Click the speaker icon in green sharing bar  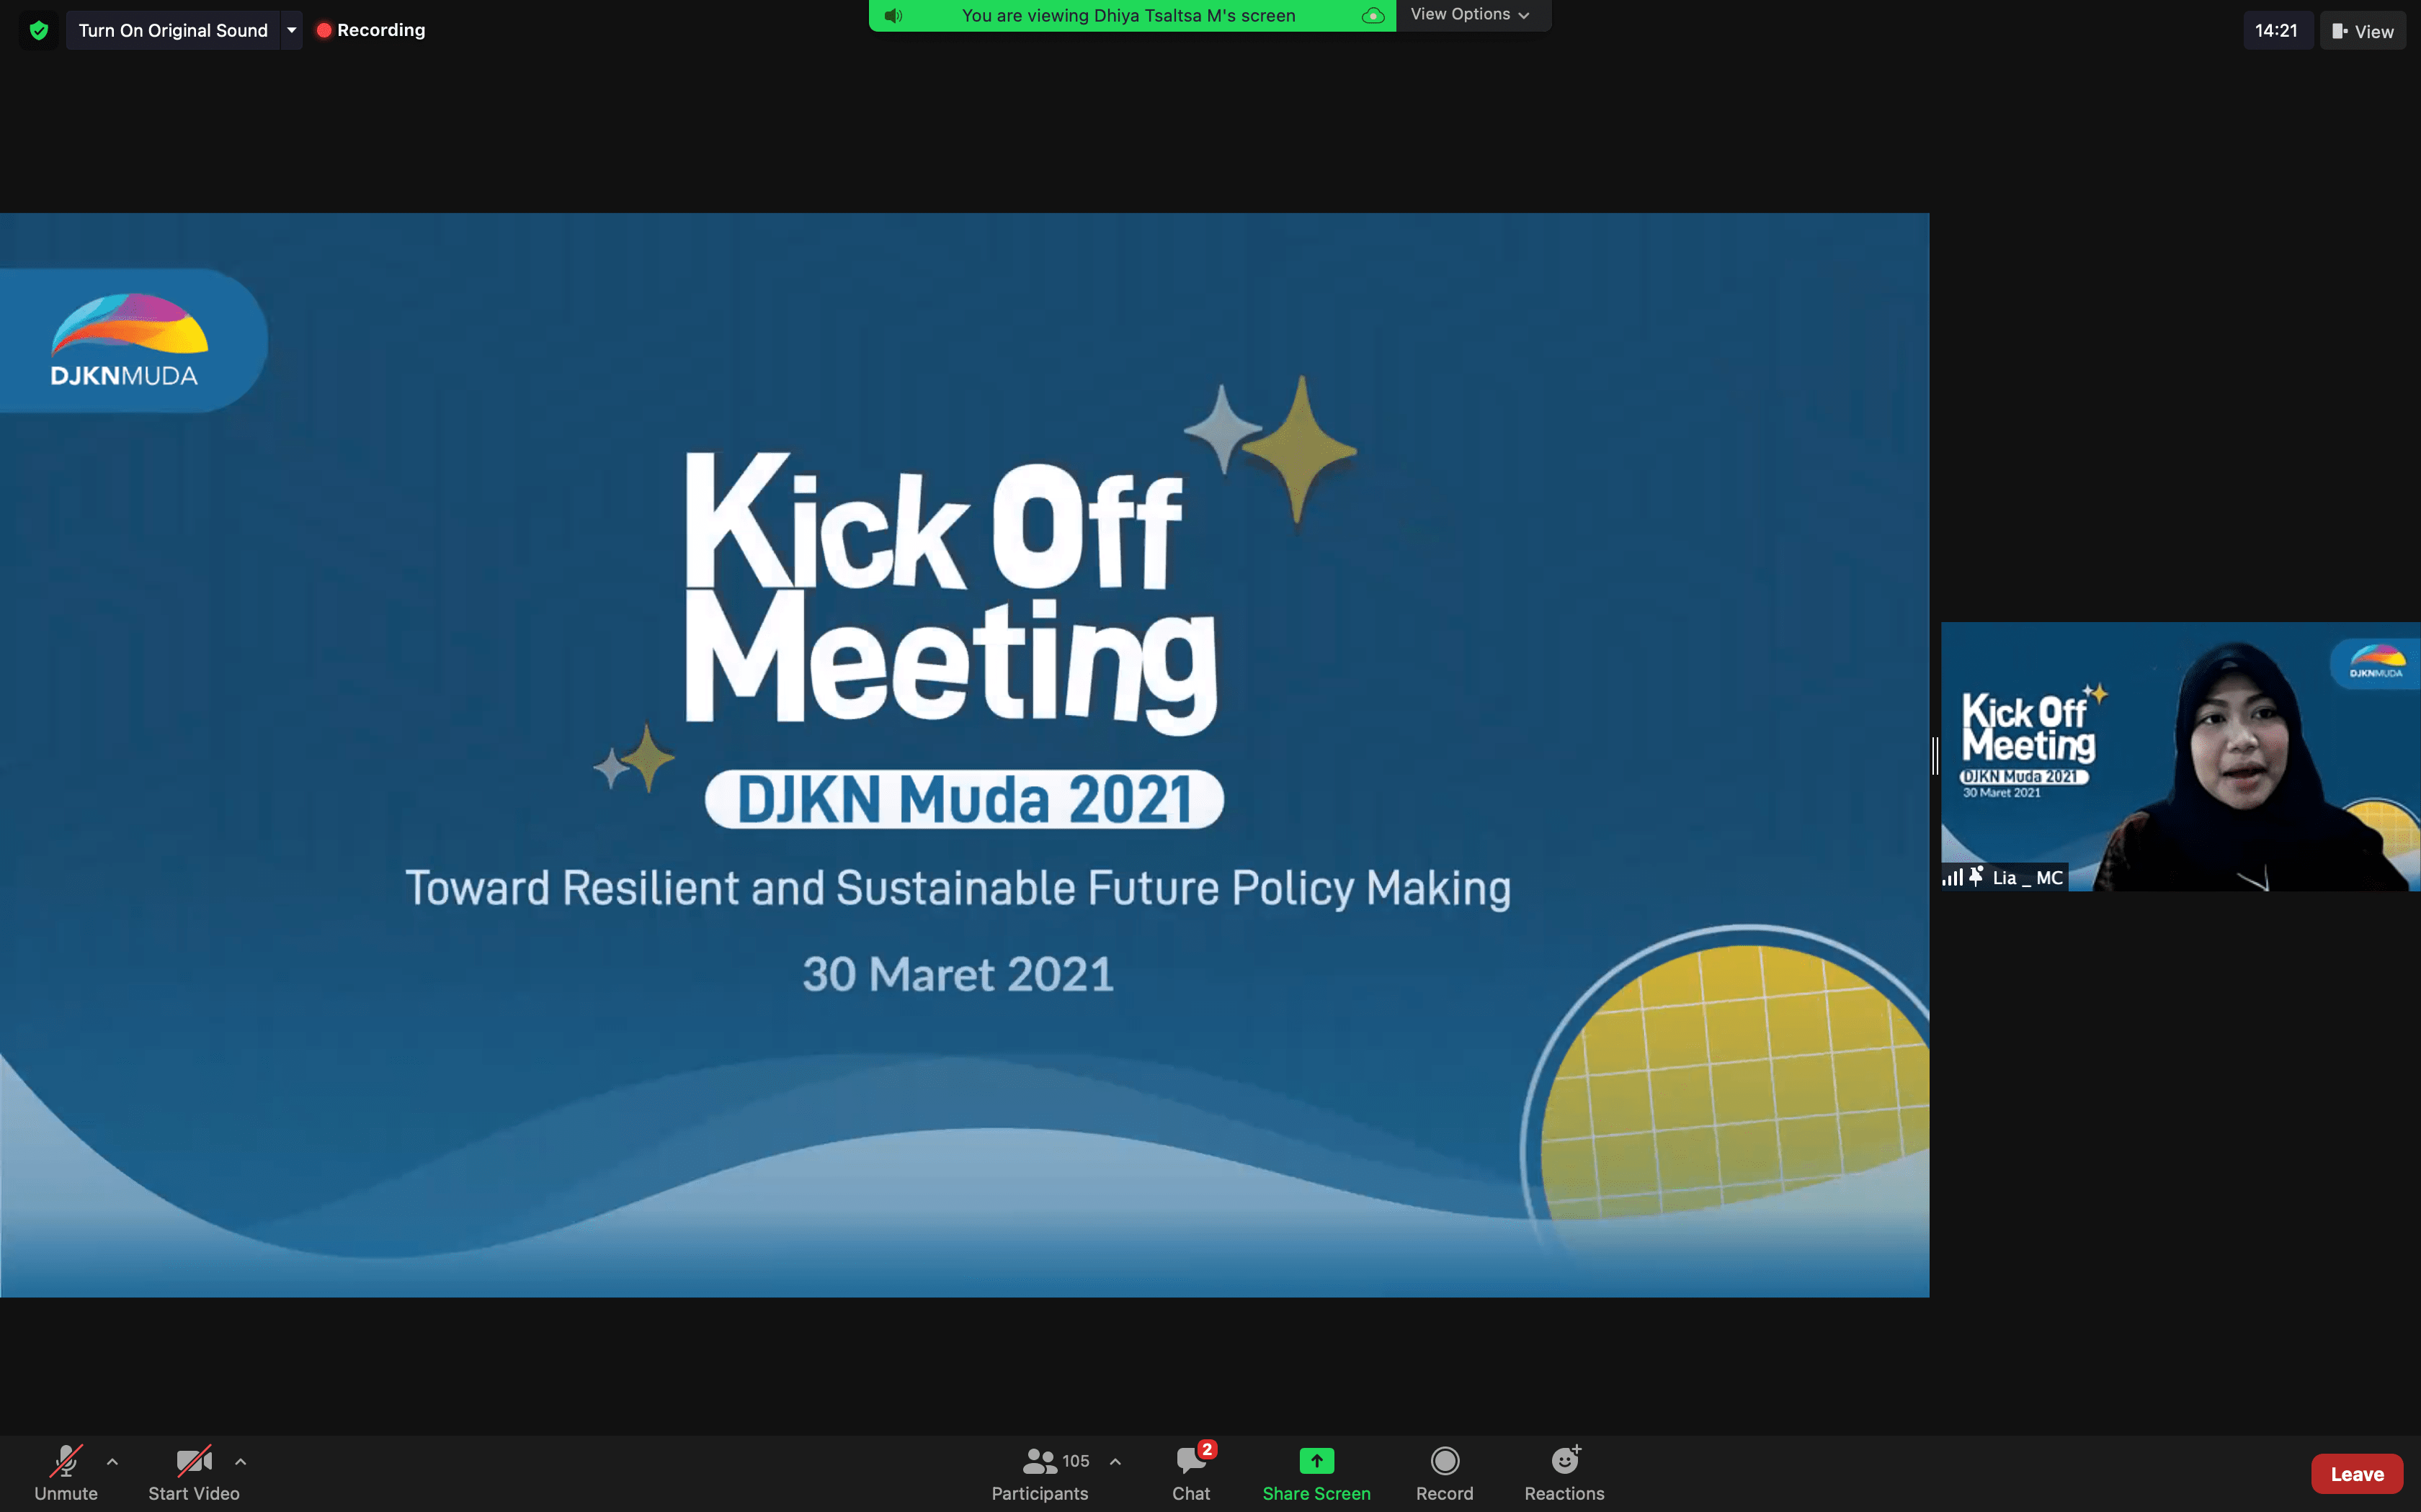(893, 16)
